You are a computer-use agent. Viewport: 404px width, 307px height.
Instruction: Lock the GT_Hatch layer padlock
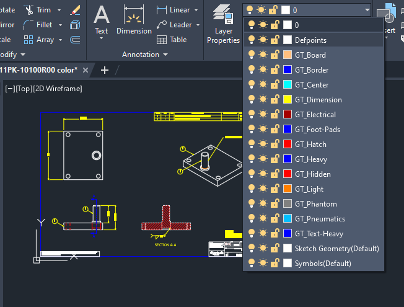point(275,144)
